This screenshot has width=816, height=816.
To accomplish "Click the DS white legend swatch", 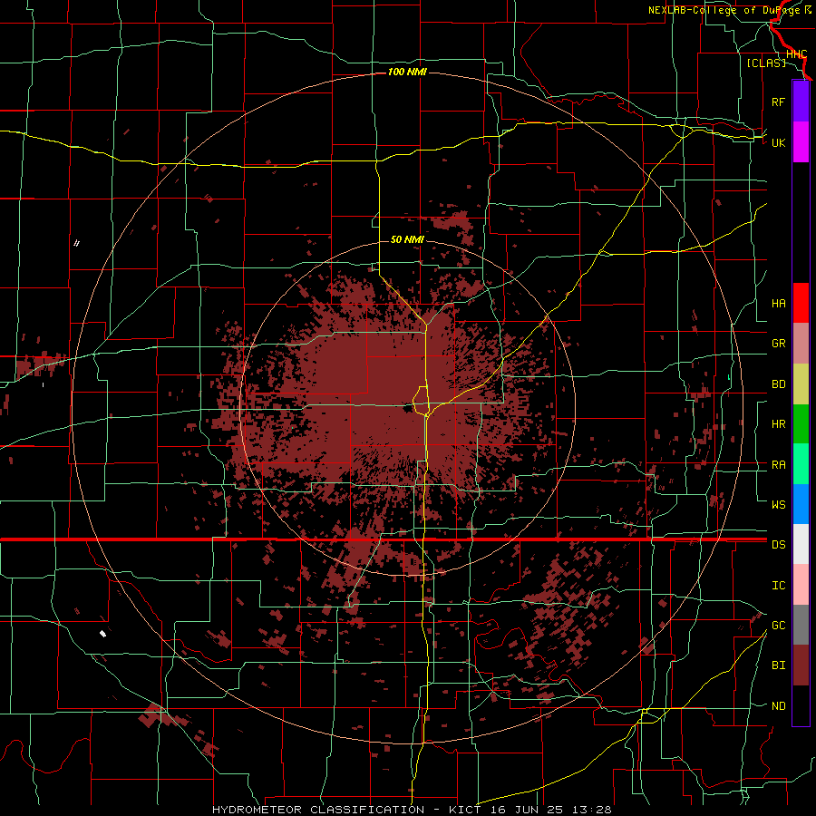I will (801, 544).
